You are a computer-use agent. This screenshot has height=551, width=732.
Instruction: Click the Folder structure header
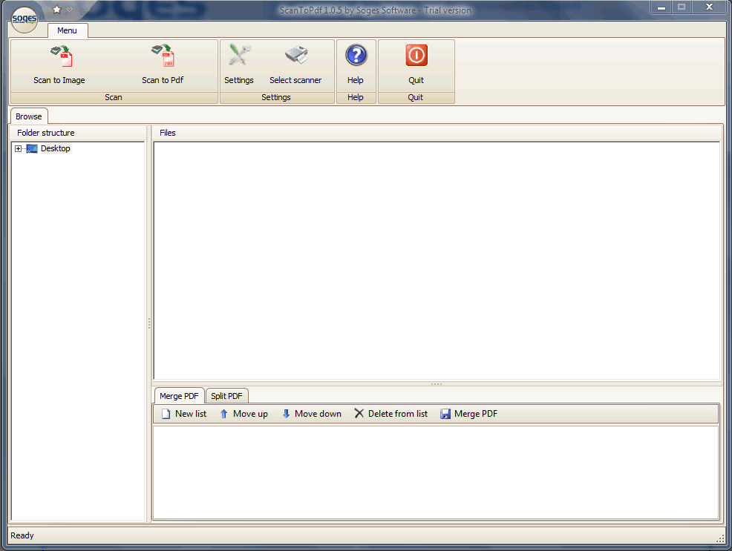79,133
